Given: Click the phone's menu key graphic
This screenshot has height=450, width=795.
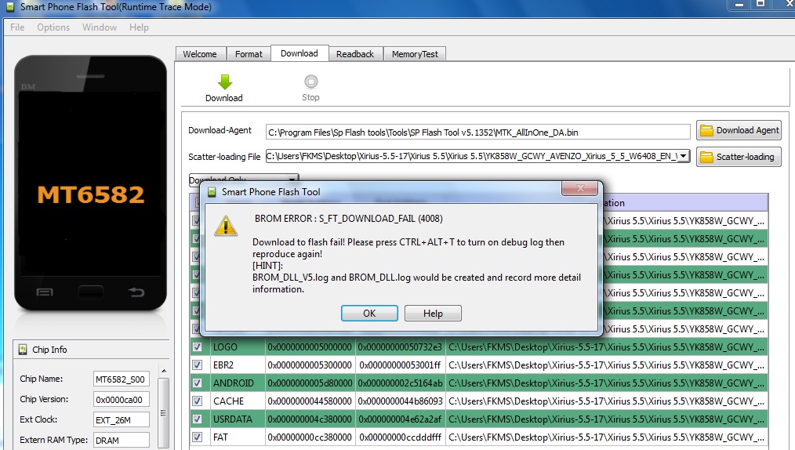Looking at the screenshot, I should click(45, 292).
